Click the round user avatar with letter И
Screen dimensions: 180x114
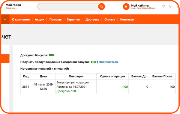tap(126, 7)
